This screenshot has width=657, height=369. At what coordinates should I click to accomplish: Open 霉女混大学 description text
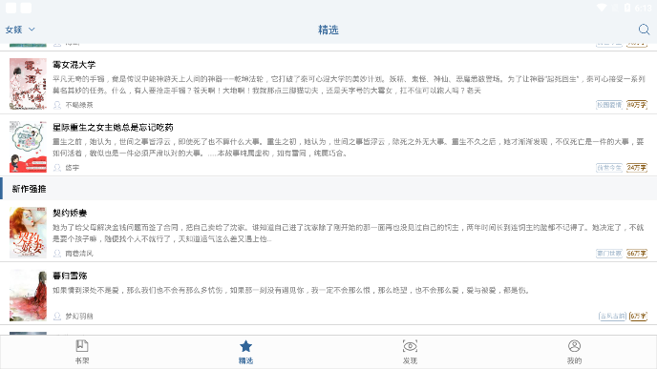tap(349, 85)
